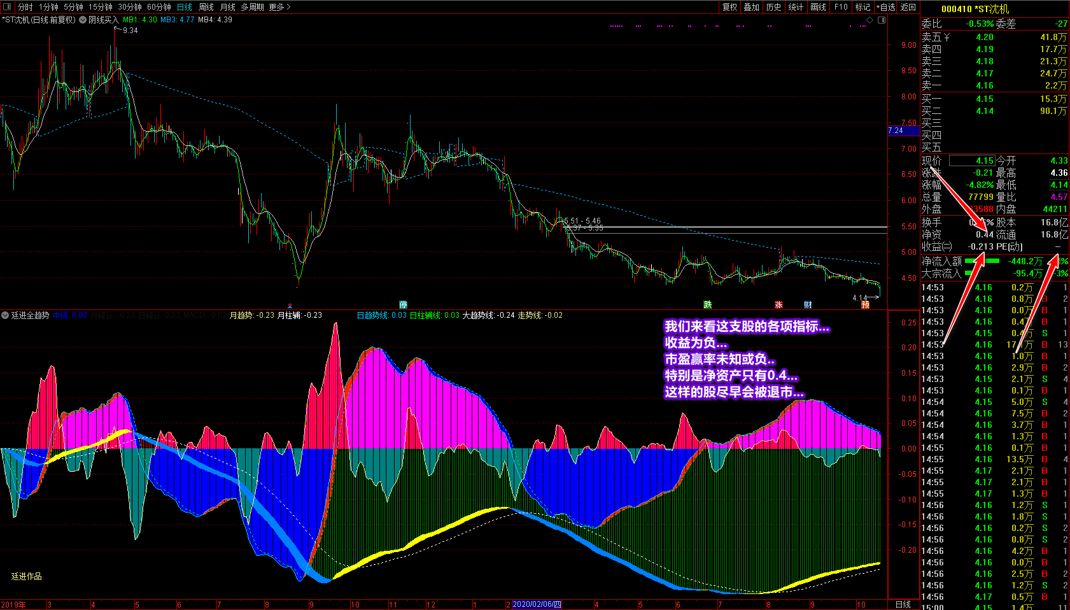The height and width of the screenshot is (610, 1070).
Task: Open the 多周期 multi-period view
Action: click(252, 7)
